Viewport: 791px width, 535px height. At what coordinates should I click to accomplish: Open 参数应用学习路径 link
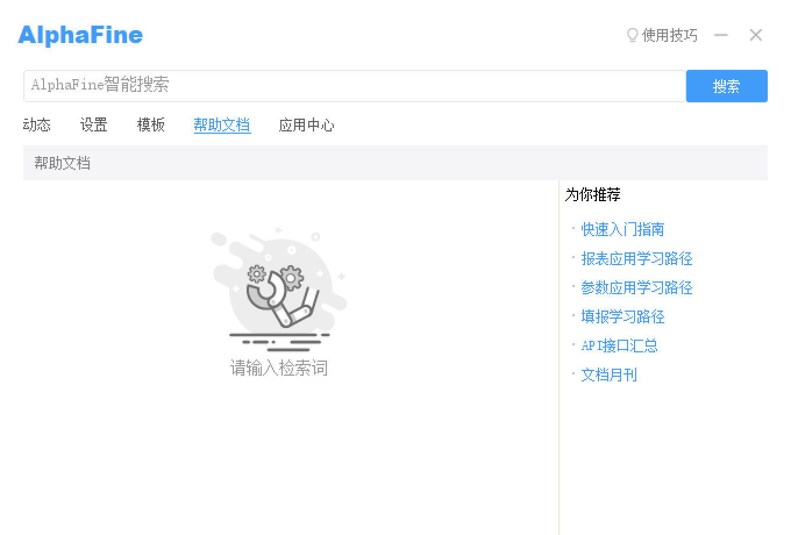[x=636, y=288]
